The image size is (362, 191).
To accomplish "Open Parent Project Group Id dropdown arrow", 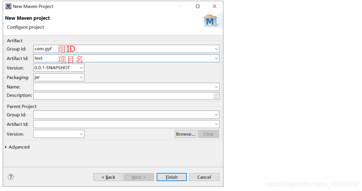I will click(x=216, y=115).
